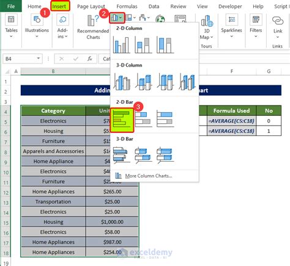Switch to the Formulas tab
290x266 pixels.
(x=127, y=7)
